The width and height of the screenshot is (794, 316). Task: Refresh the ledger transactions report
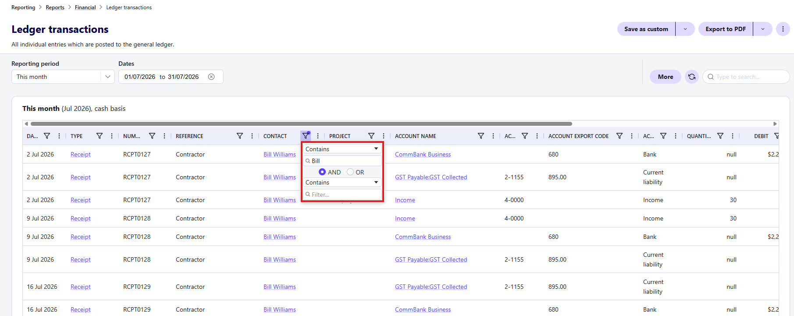[692, 77]
